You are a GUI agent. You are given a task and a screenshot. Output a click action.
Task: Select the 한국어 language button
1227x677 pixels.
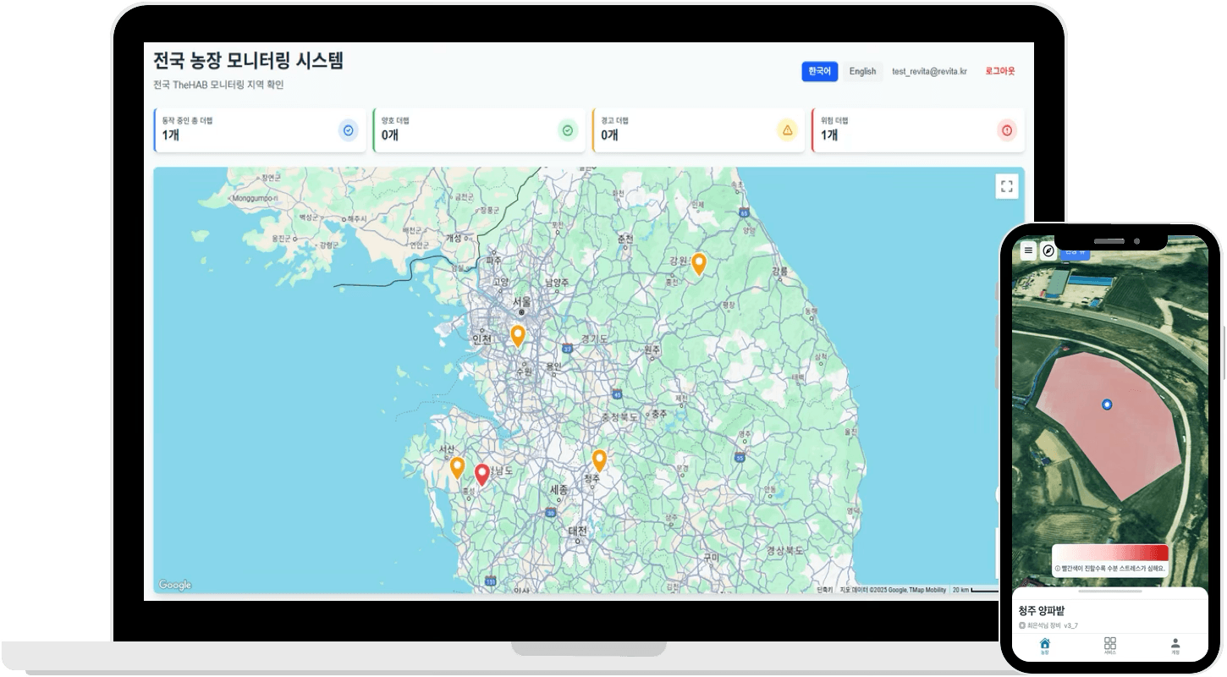click(819, 72)
